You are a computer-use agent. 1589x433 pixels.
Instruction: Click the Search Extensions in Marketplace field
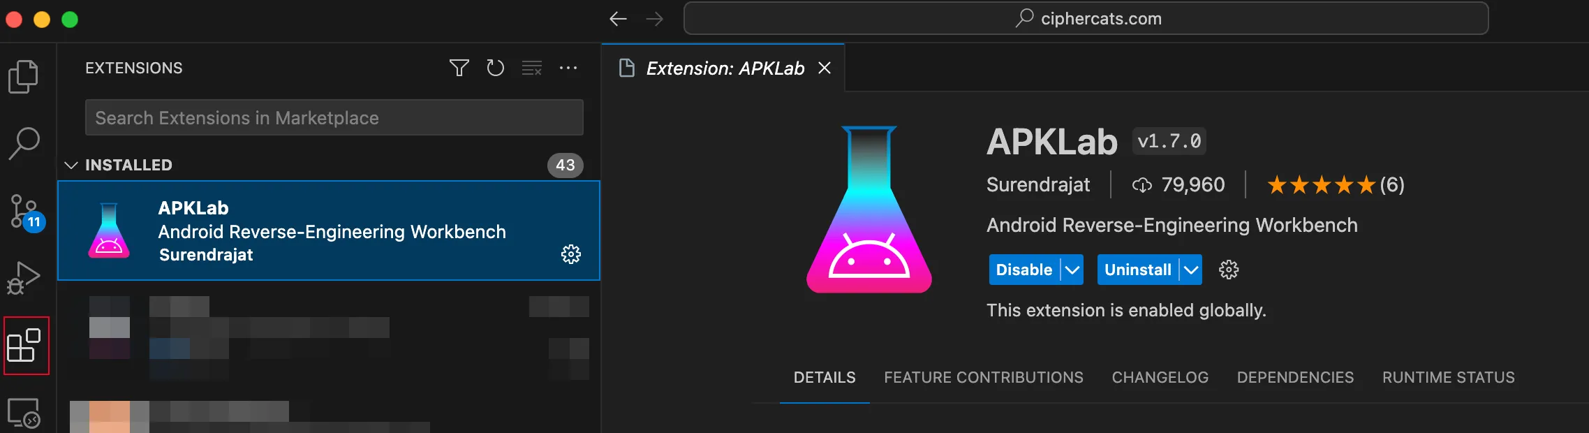point(334,117)
